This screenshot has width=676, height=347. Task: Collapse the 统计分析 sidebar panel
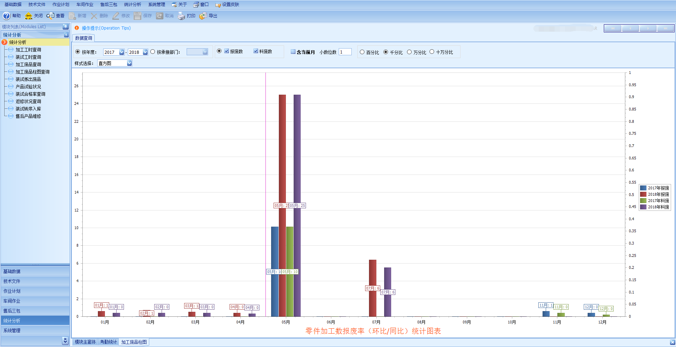click(x=66, y=35)
